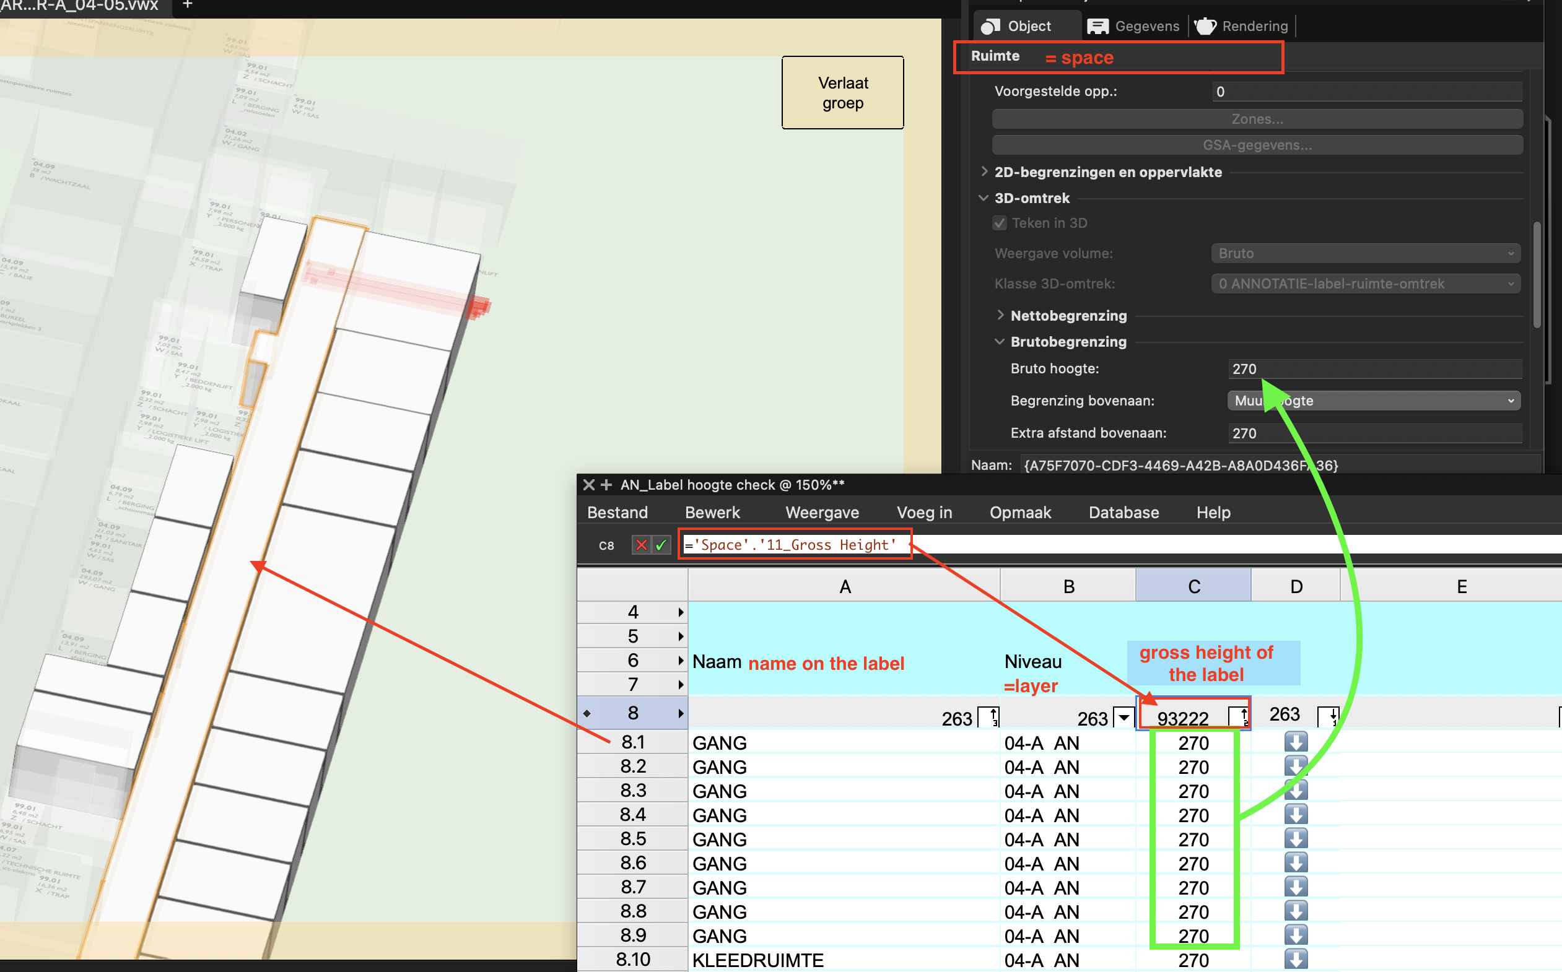1562x972 pixels.
Task: Expand 2D-begrenzingen en oppervlakte section
Action: point(984,171)
